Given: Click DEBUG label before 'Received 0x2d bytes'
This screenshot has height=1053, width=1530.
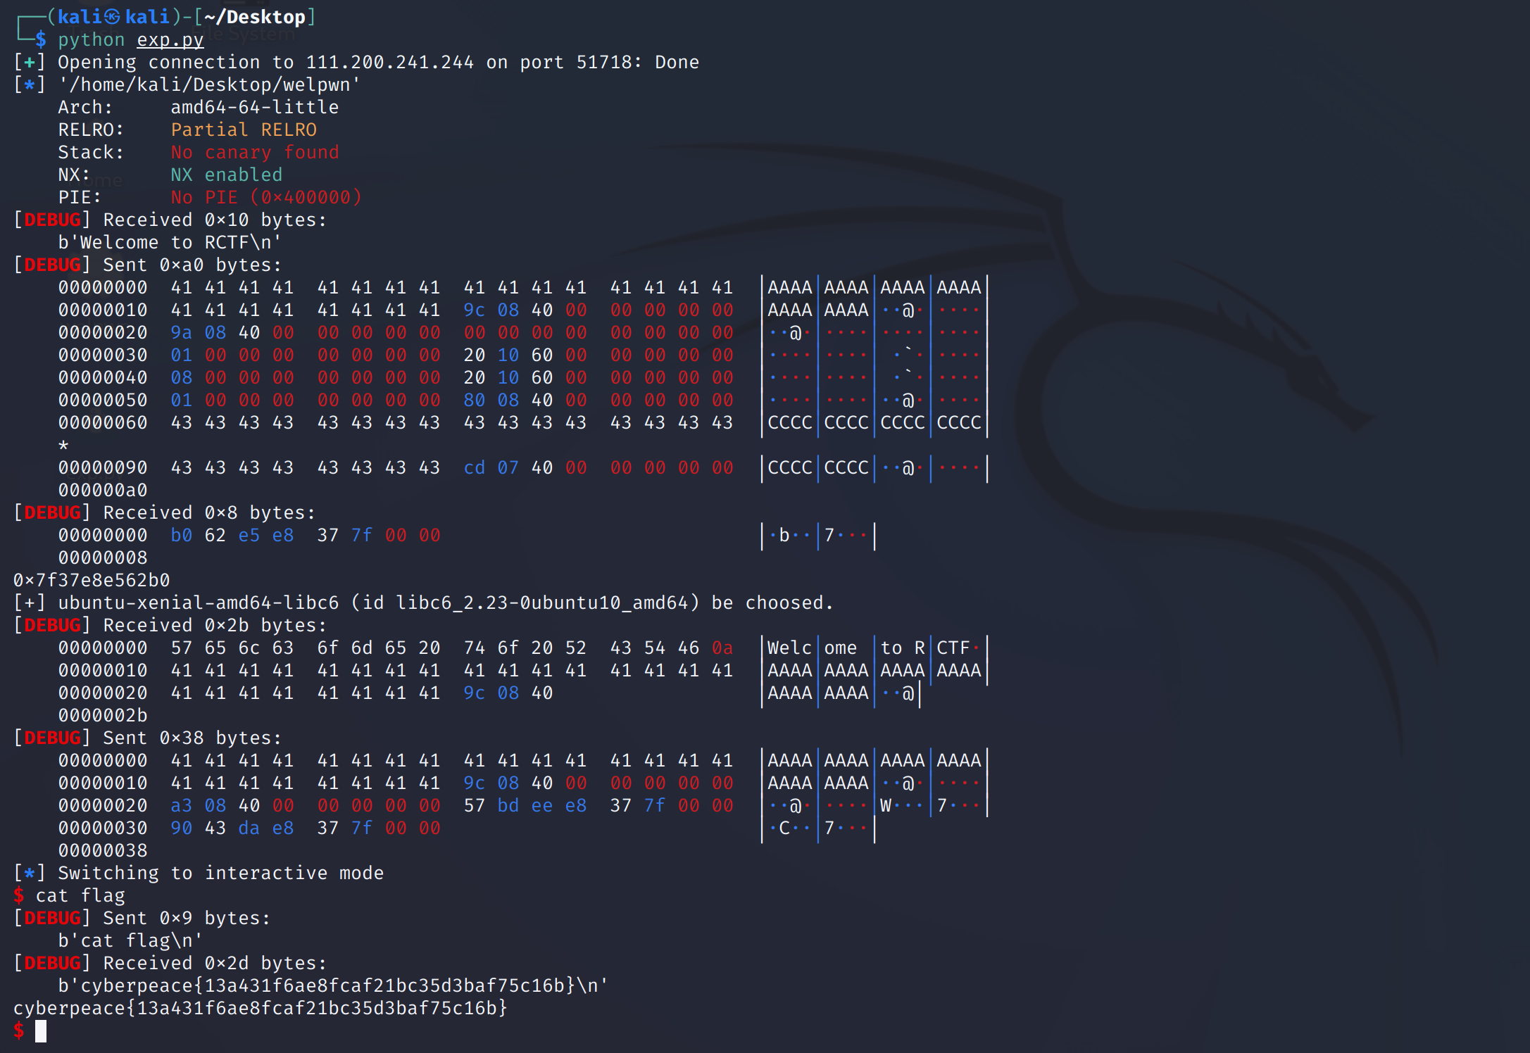Looking at the screenshot, I should pyautogui.click(x=52, y=963).
